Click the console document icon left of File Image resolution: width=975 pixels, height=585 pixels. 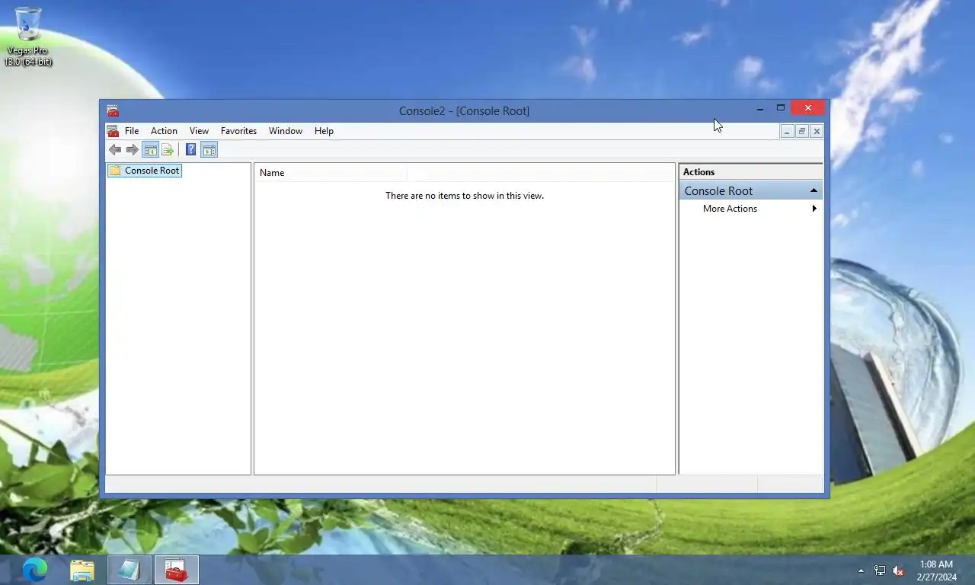113,131
